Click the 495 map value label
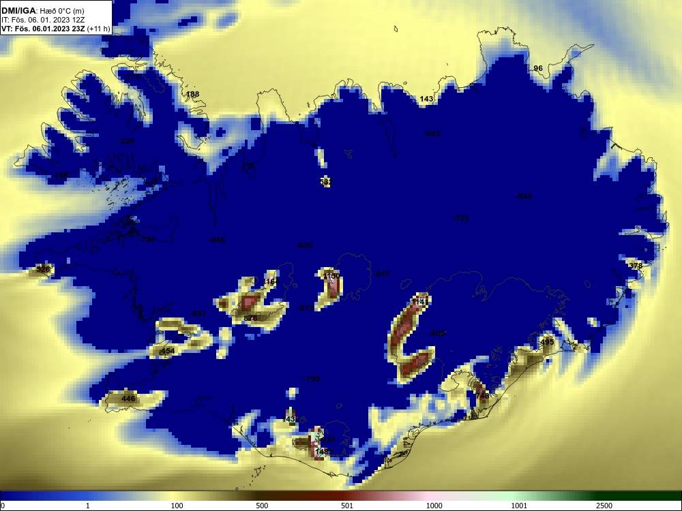Viewport: 682px width, 511px height. pyautogui.click(x=547, y=342)
